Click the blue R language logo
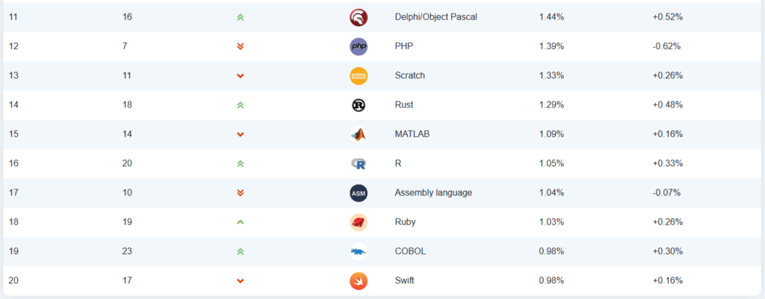 point(359,163)
